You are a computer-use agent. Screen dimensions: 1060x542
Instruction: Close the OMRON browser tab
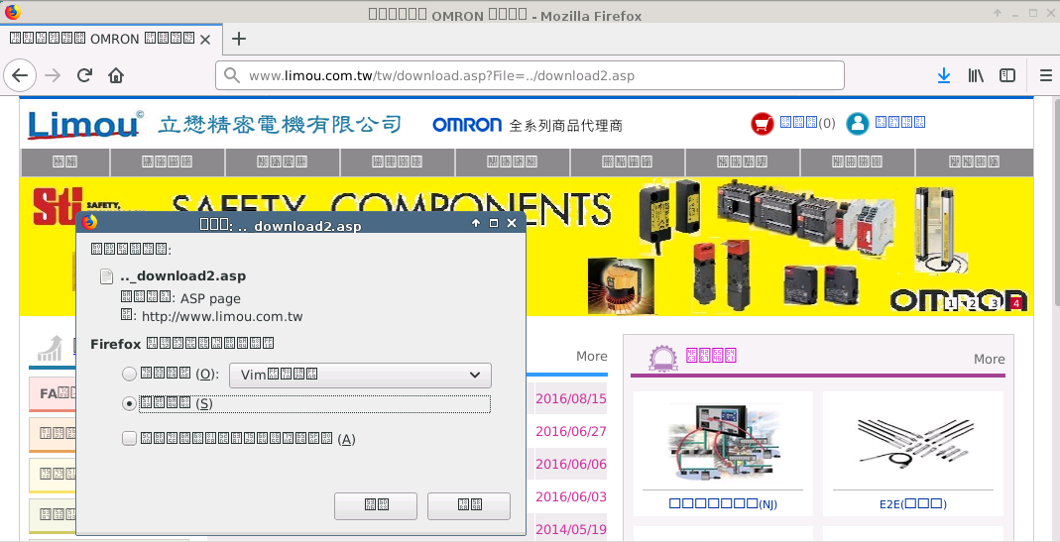coord(205,40)
